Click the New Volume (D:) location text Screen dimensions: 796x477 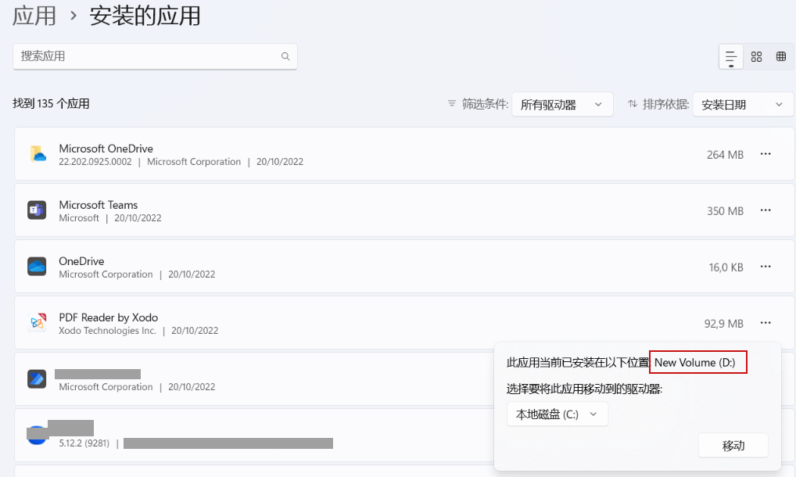[x=694, y=362]
